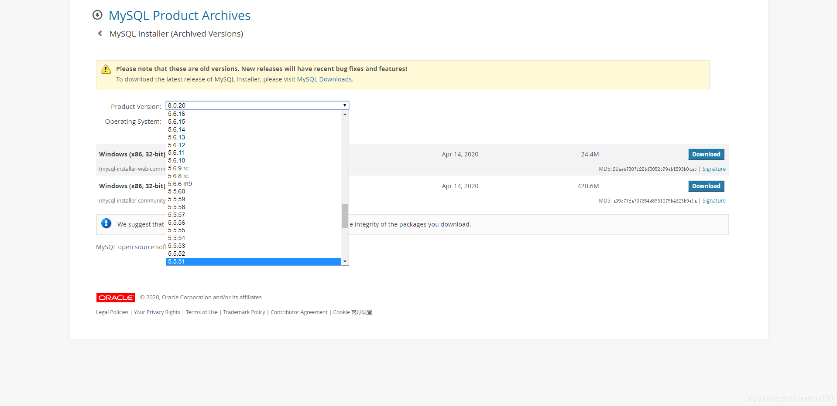Choose version 5.5.52 option
This screenshot has width=837, height=406.
click(x=254, y=254)
